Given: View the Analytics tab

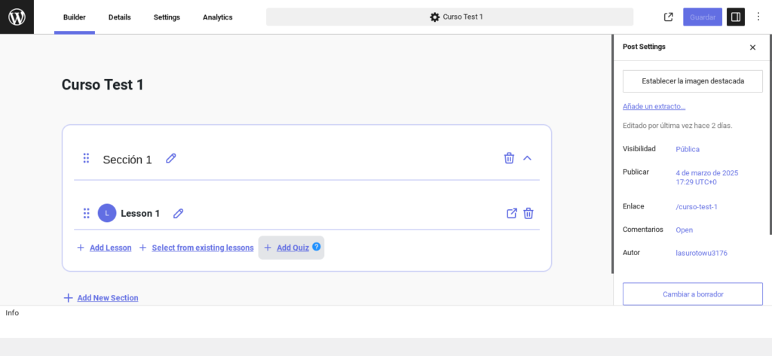Looking at the screenshot, I should [218, 17].
